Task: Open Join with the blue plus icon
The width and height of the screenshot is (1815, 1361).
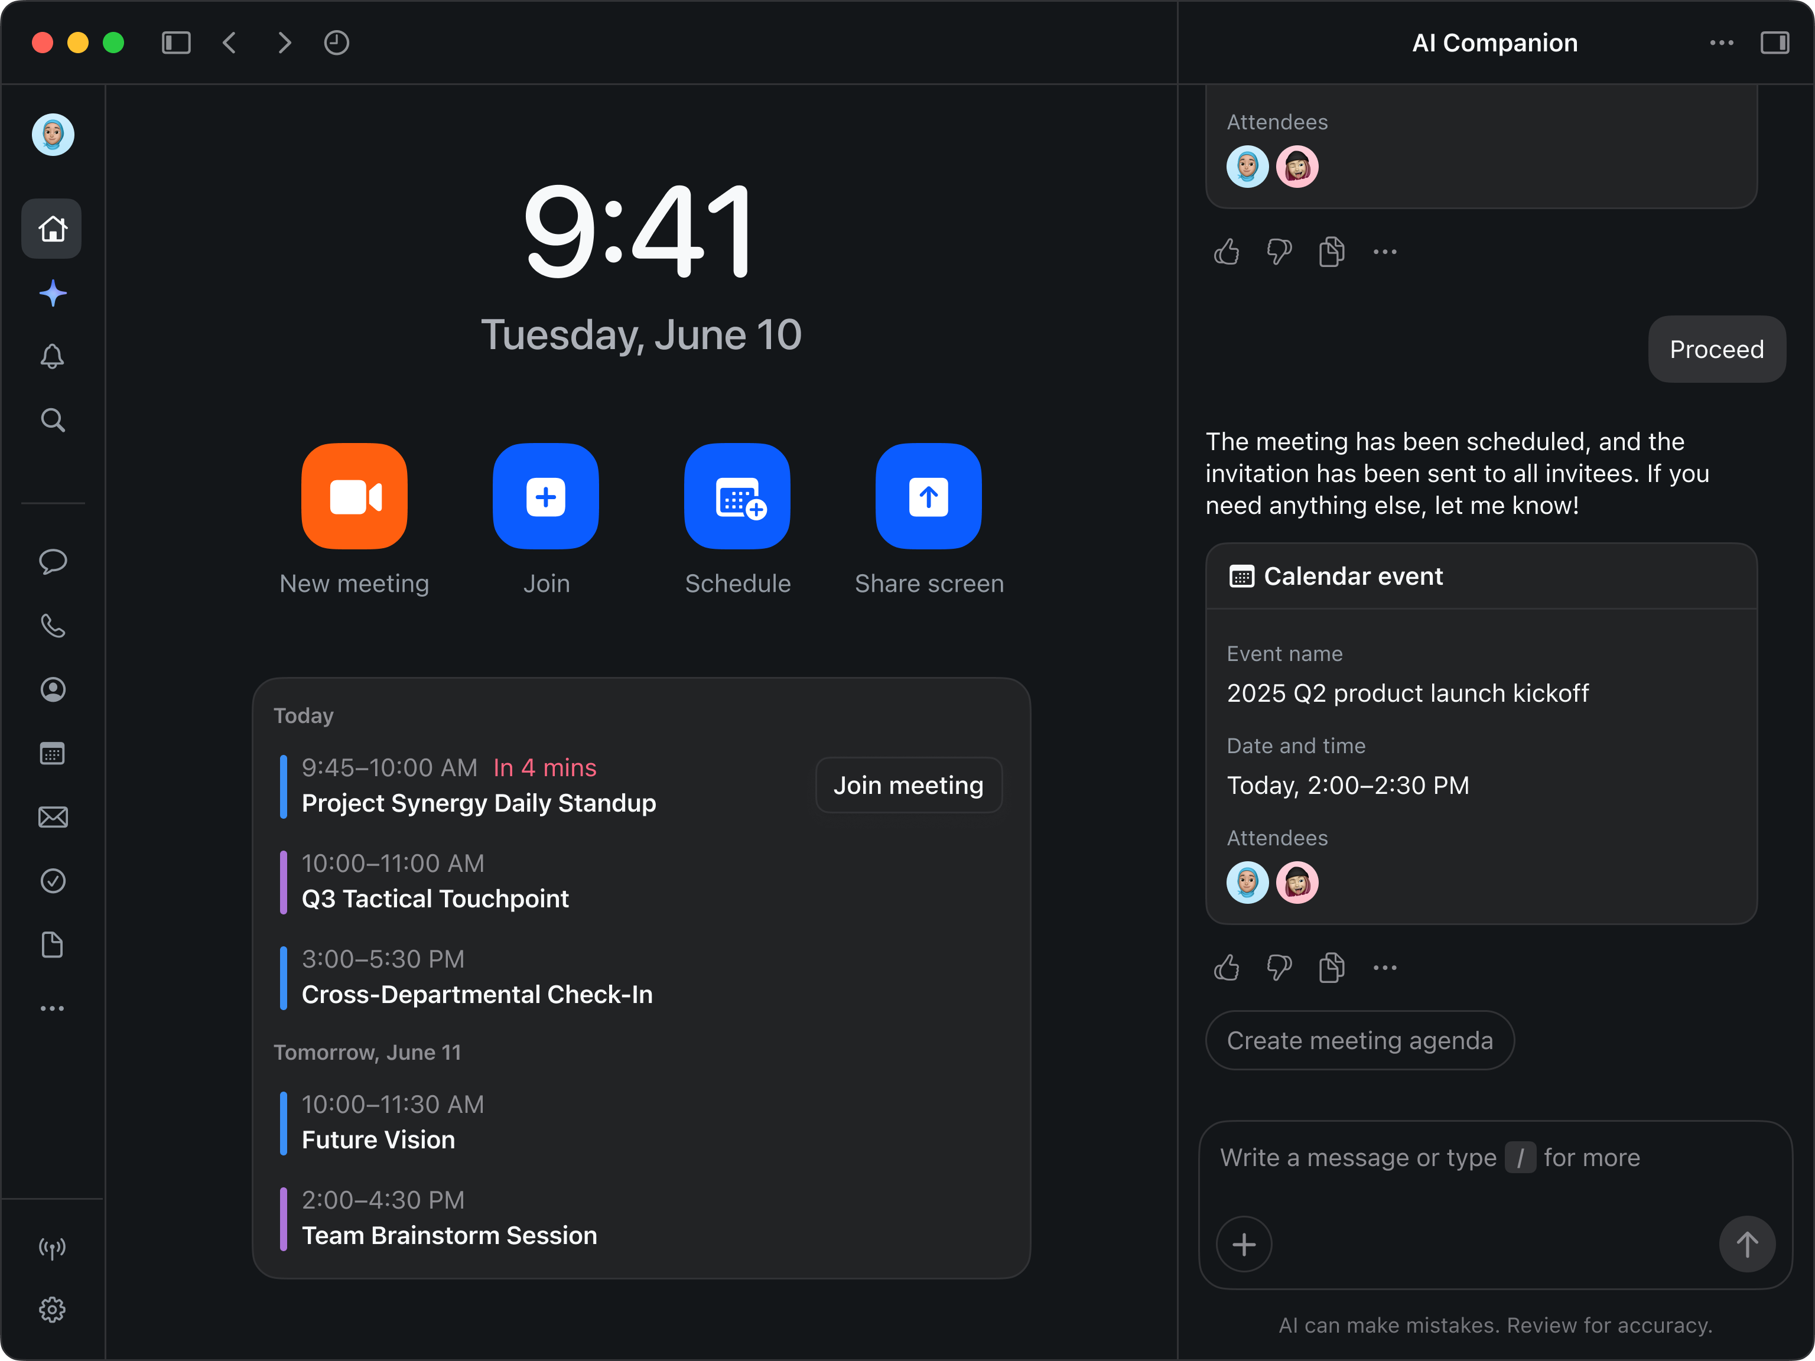Action: click(x=546, y=496)
